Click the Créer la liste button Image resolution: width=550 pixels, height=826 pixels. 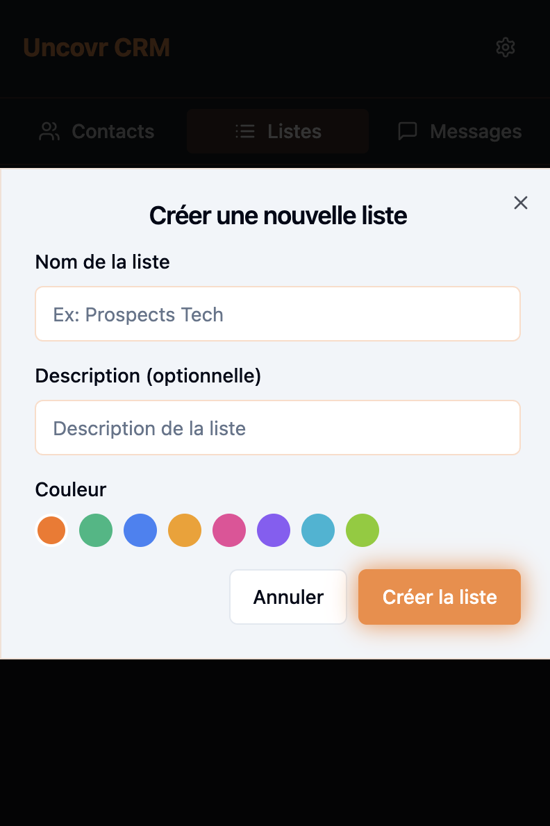[x=440, y=597]
